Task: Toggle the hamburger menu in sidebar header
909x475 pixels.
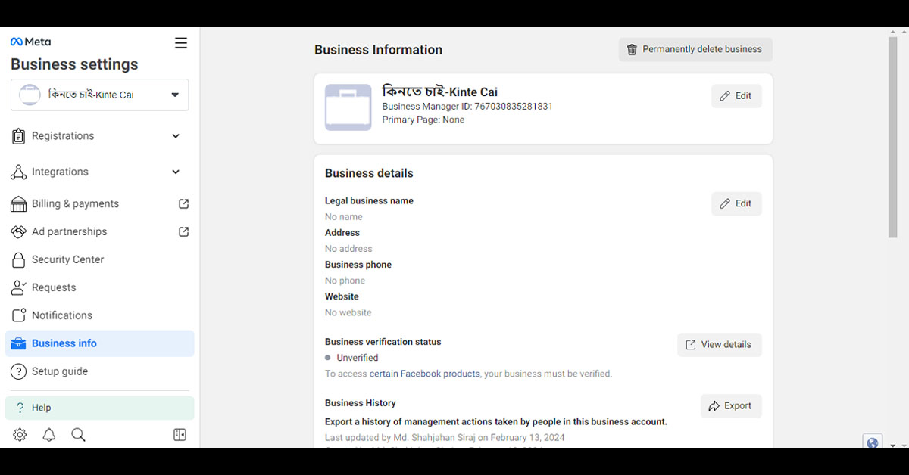Action: (x=181, y=43)
